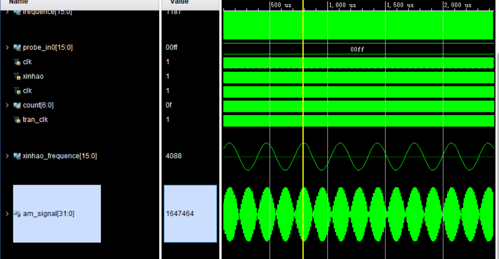Click the xinhao_frequence[15:0] bus icon
The width and height of the screenshot is (499, 259).
(17, 156)
